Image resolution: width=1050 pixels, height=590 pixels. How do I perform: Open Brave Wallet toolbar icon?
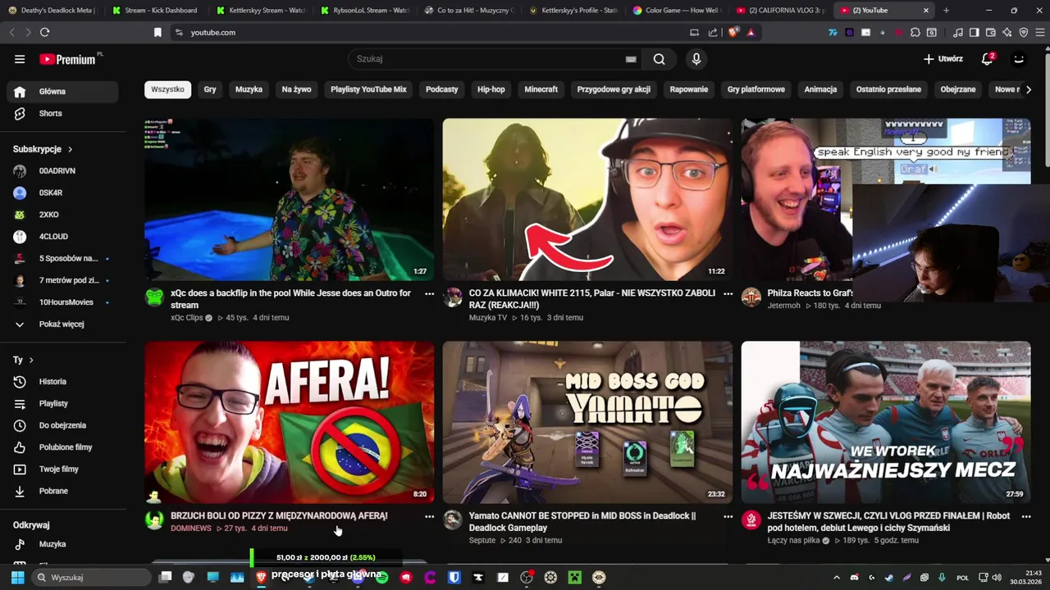991,33
